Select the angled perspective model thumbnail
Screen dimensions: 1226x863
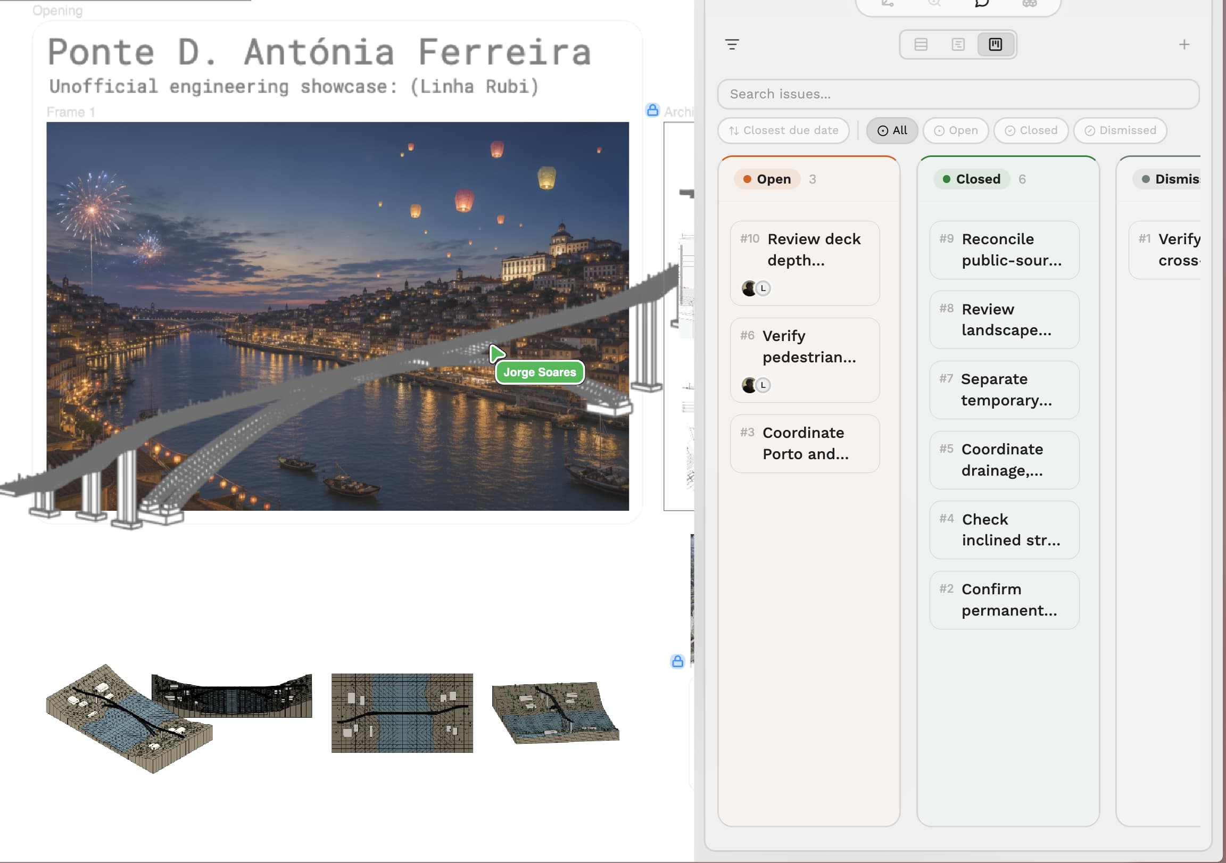pos(556,713)
